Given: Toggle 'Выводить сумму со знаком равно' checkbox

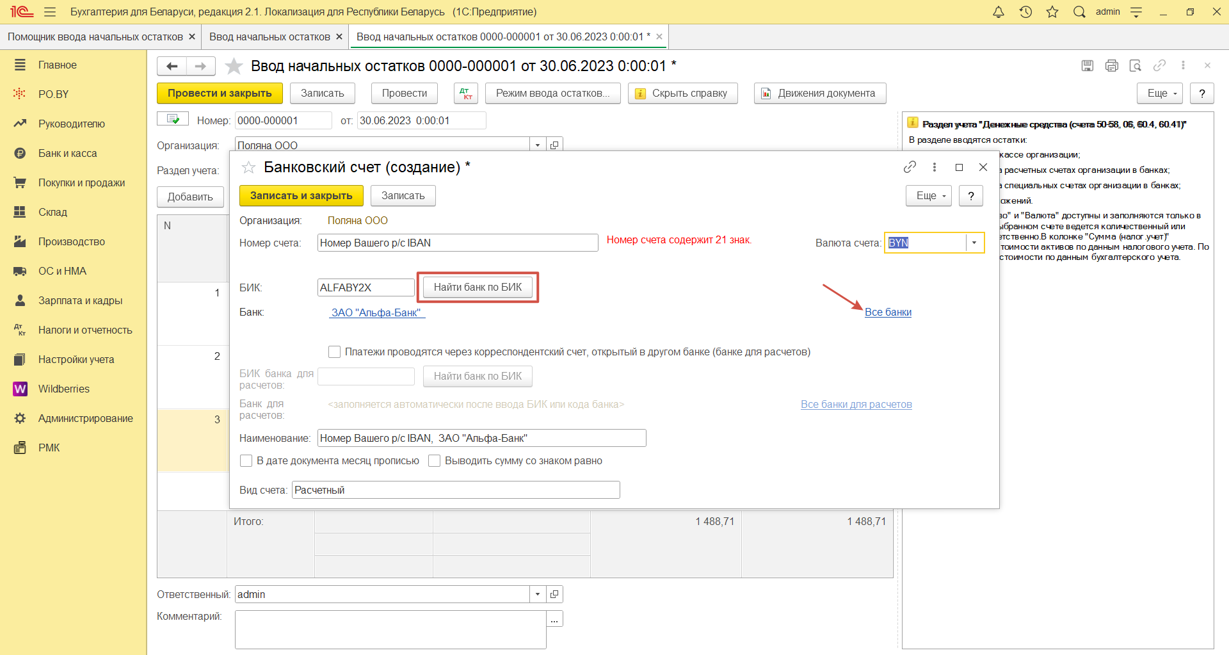Looking at the screenshot, I should [x=434, y=461].
